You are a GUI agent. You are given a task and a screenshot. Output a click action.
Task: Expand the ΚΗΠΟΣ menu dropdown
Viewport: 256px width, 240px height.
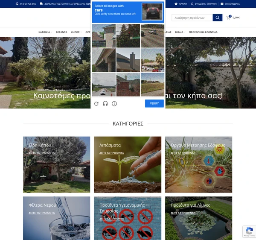(x=76, y=32)
